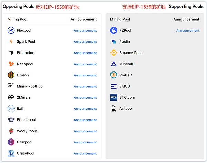Select the EMCD name text
The image size is (207, 163).
point(125,86)
